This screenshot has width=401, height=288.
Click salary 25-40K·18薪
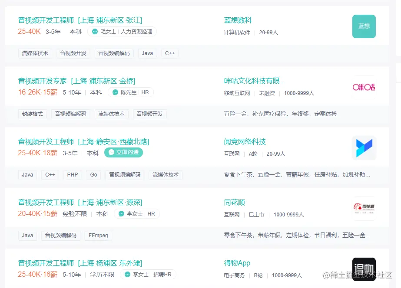tap(38, 153)
